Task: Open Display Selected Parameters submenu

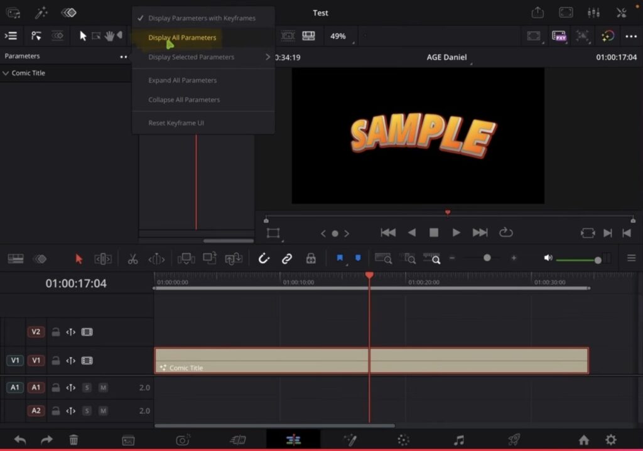Action: coord(203,57)
